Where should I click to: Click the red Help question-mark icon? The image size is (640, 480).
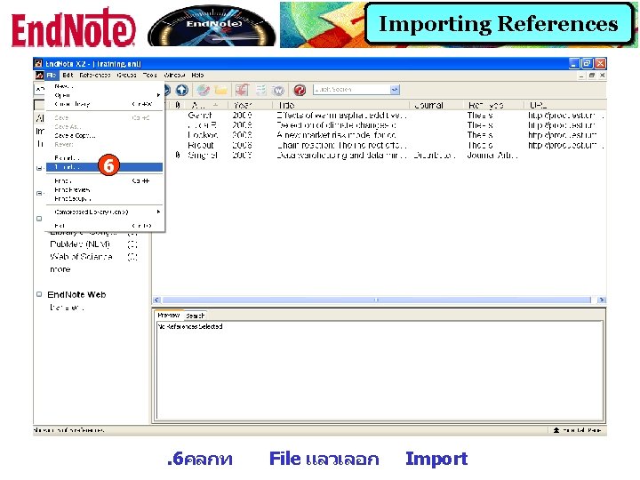tap(300, 90)
